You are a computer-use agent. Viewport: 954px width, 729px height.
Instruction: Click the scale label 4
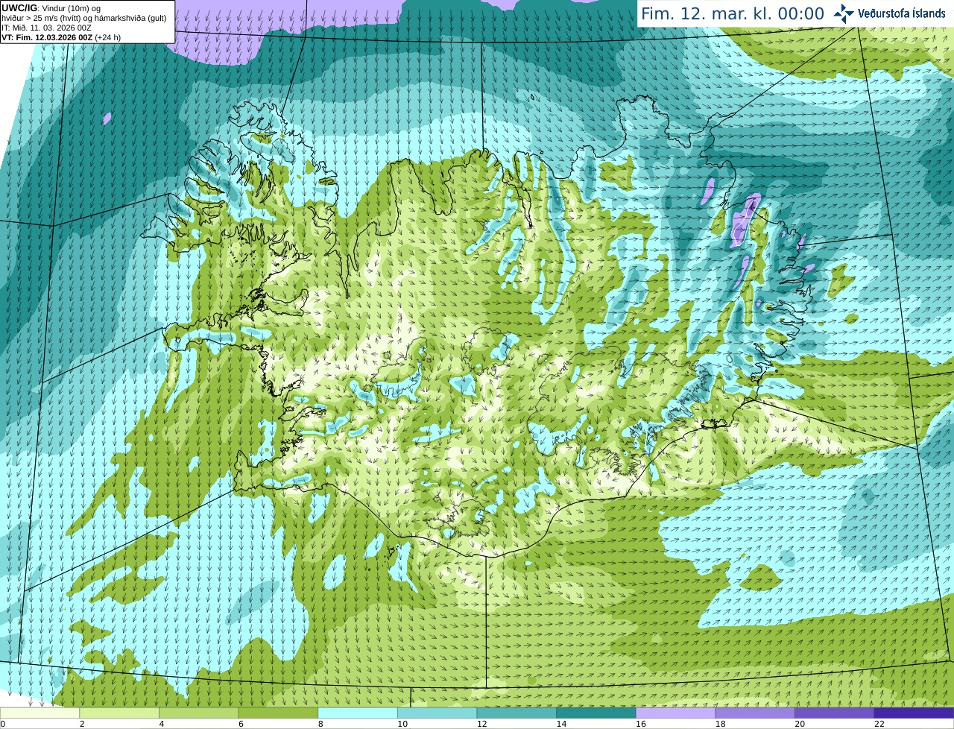click(162, 724)
